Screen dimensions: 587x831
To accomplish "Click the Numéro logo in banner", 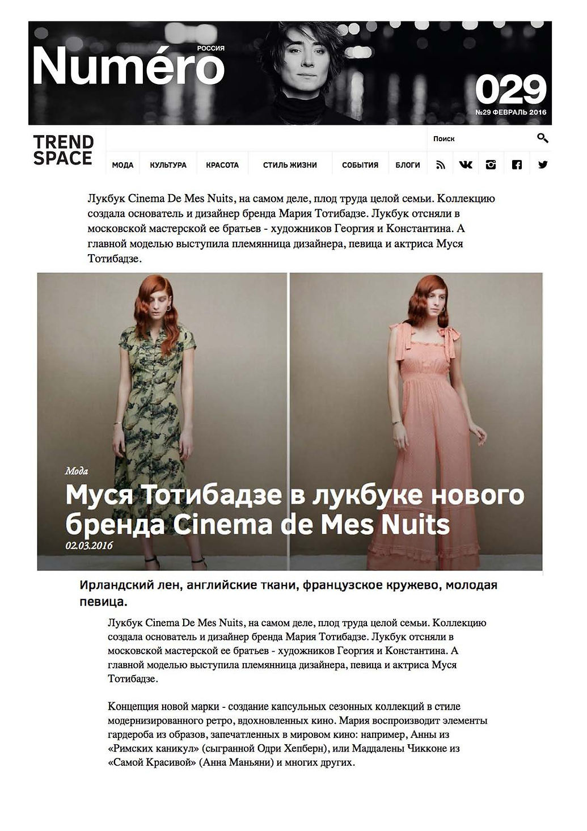I will click(129, 66).
